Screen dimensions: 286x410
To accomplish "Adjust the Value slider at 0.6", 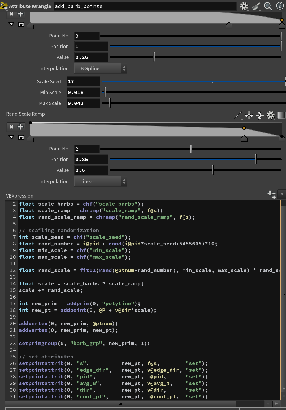I will click(x=213, y=170).
